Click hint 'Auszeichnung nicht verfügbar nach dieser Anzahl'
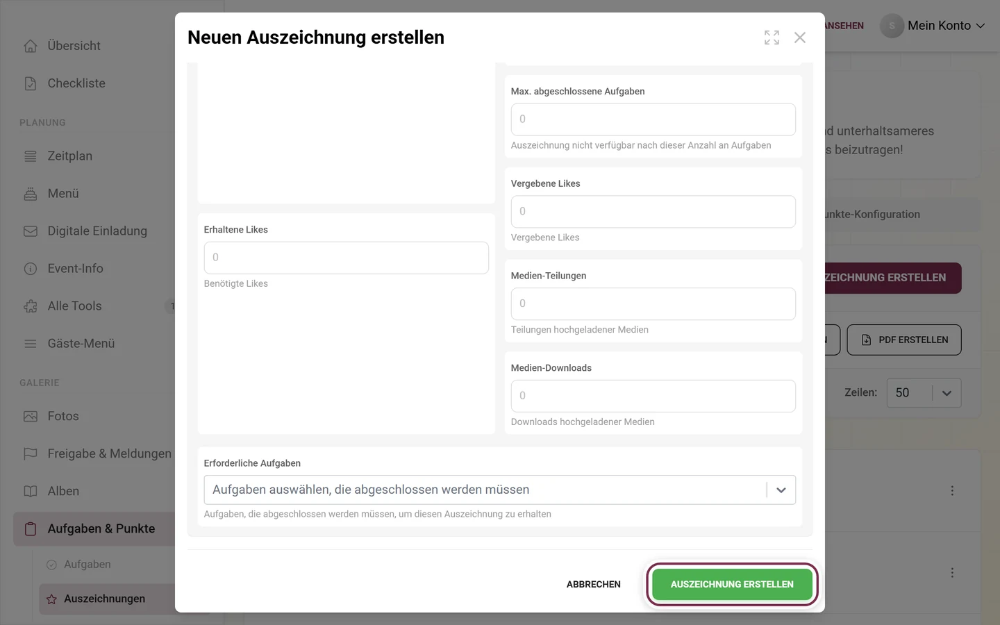This screenshot has height=625, width=1000. 641,146
